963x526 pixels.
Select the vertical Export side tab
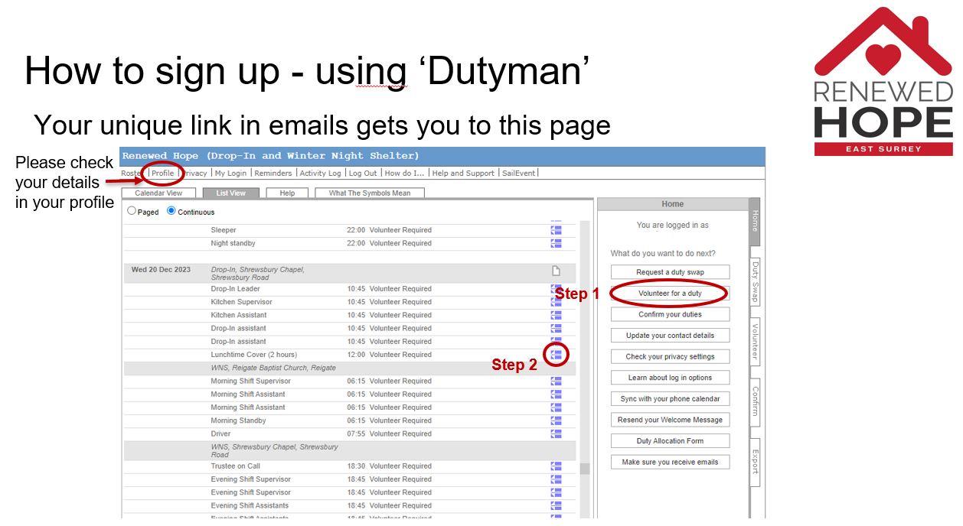(755, 461)
